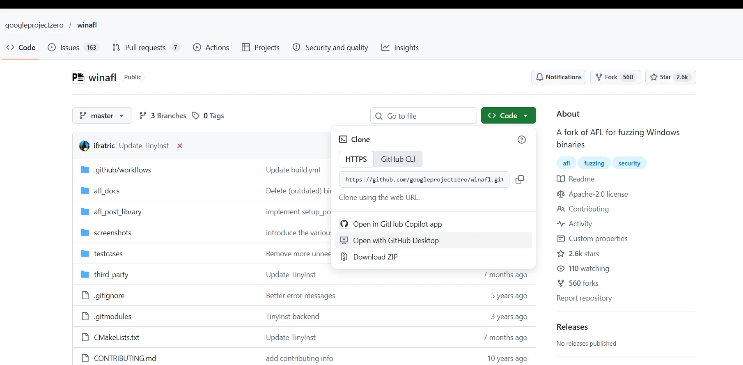Select Open with GitHub Desktop
743x365 pixels.
point(433,240)
